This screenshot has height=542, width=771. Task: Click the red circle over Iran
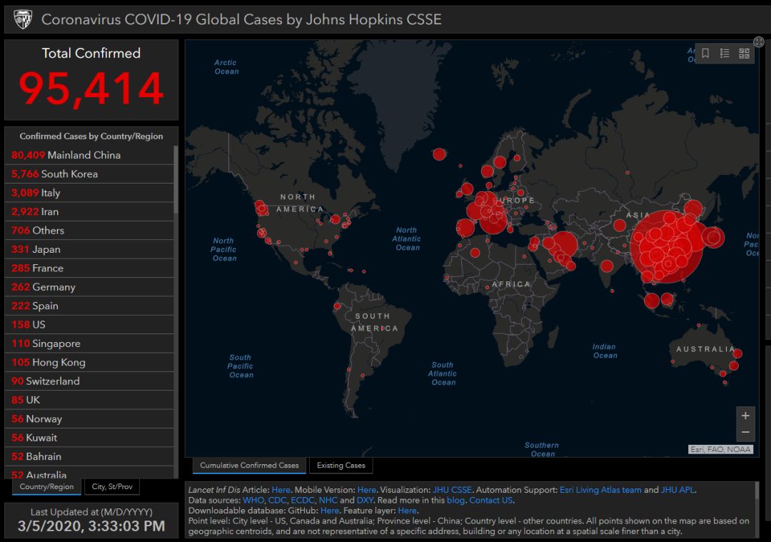click(x=564, y=244)
